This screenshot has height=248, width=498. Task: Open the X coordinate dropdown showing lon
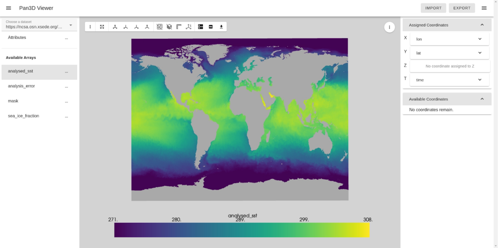coord(449,39)
